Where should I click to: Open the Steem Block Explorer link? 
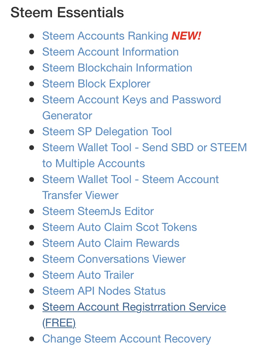pos(96,84)
